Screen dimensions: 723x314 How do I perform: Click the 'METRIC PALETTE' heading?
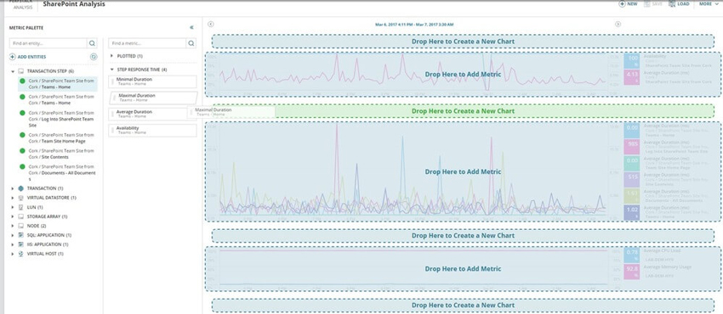26,28
